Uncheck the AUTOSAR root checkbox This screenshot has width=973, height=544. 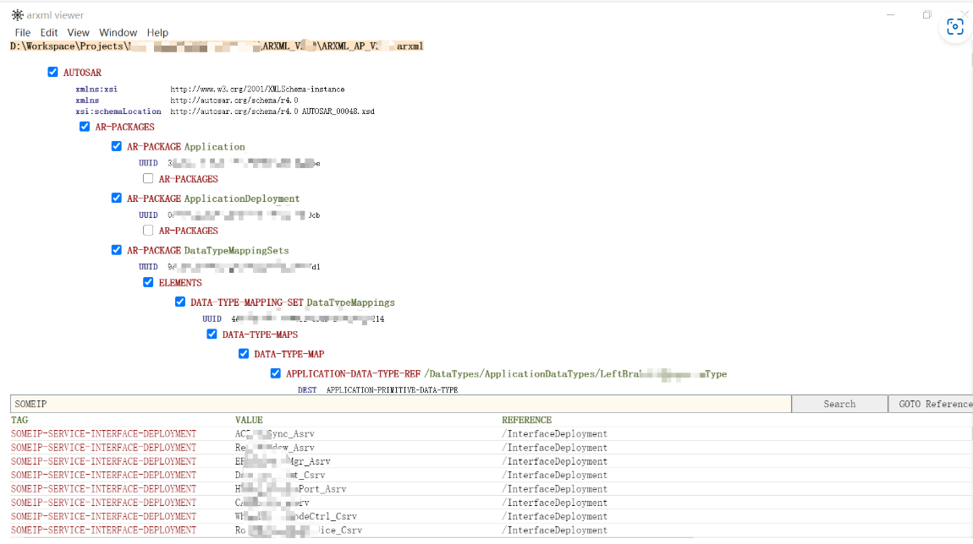coord(53,73)
